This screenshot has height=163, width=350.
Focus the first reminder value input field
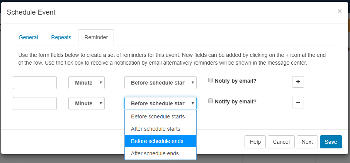click(35, 83)
